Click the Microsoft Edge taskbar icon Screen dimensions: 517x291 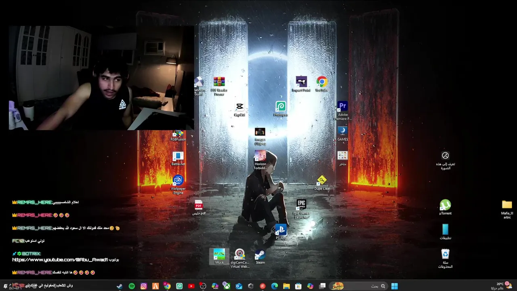[x=275, y=286]
